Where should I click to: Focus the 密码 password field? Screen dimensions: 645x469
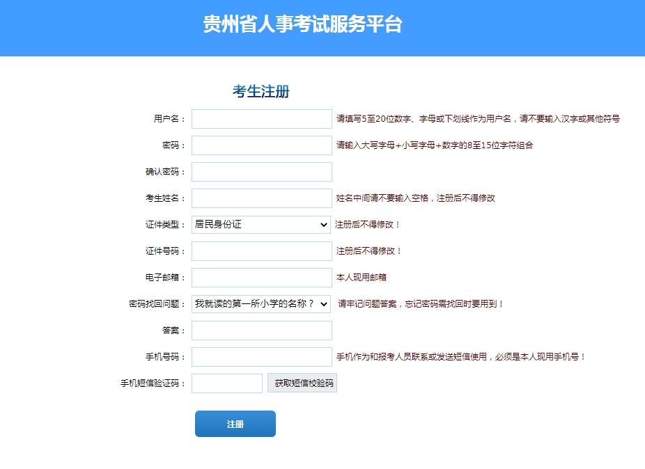pos(262,145)
